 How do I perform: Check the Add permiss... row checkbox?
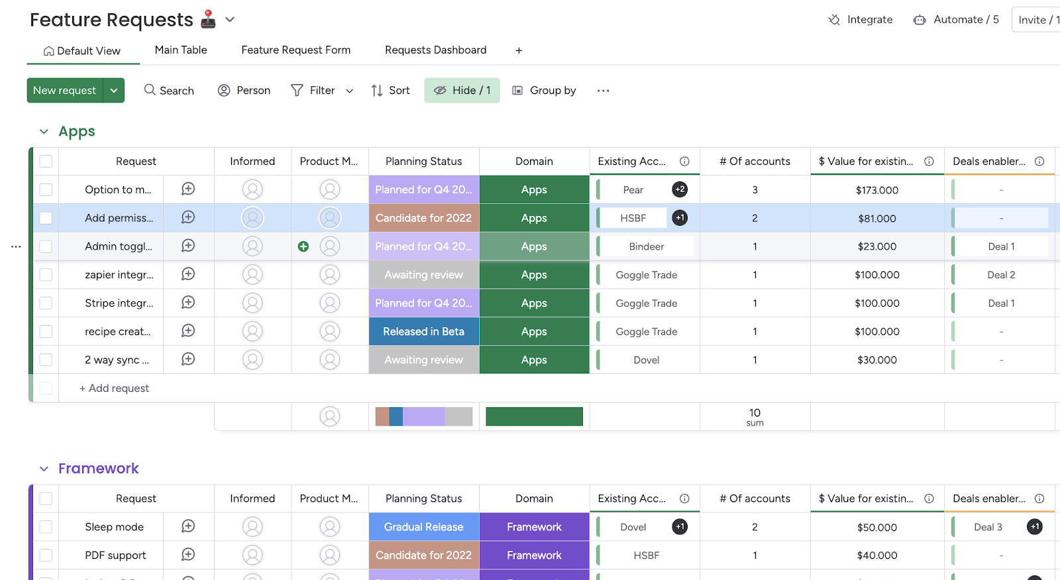click(46, 218)
